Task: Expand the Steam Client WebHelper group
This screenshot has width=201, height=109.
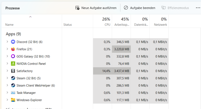Action: (7, 85)
